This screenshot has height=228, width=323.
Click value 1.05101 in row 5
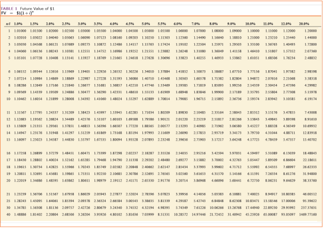click(x=20, y=58)
